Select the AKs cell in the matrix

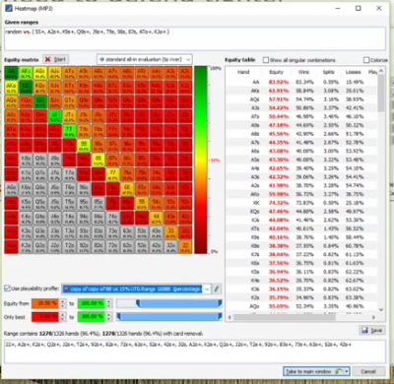[26, 73]
